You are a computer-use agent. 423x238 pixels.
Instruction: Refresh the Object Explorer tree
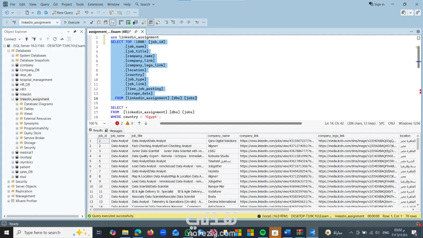[x=55, y=39]
